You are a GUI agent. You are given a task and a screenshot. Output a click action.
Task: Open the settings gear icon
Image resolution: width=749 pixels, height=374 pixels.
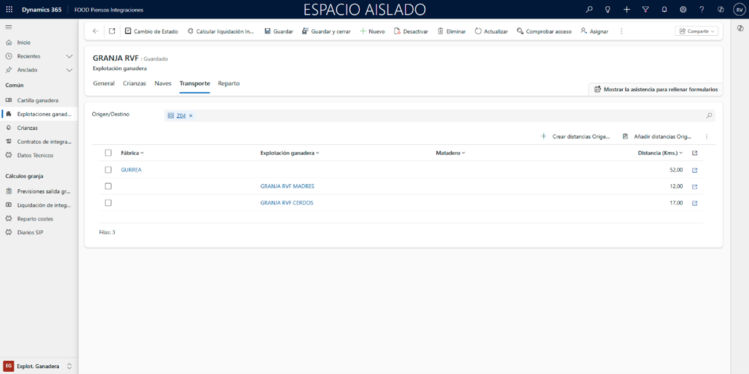click(x=683, y=10)
